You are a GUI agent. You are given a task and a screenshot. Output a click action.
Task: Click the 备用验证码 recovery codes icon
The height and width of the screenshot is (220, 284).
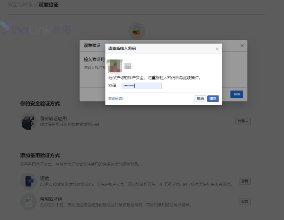(x=29, y=202)
